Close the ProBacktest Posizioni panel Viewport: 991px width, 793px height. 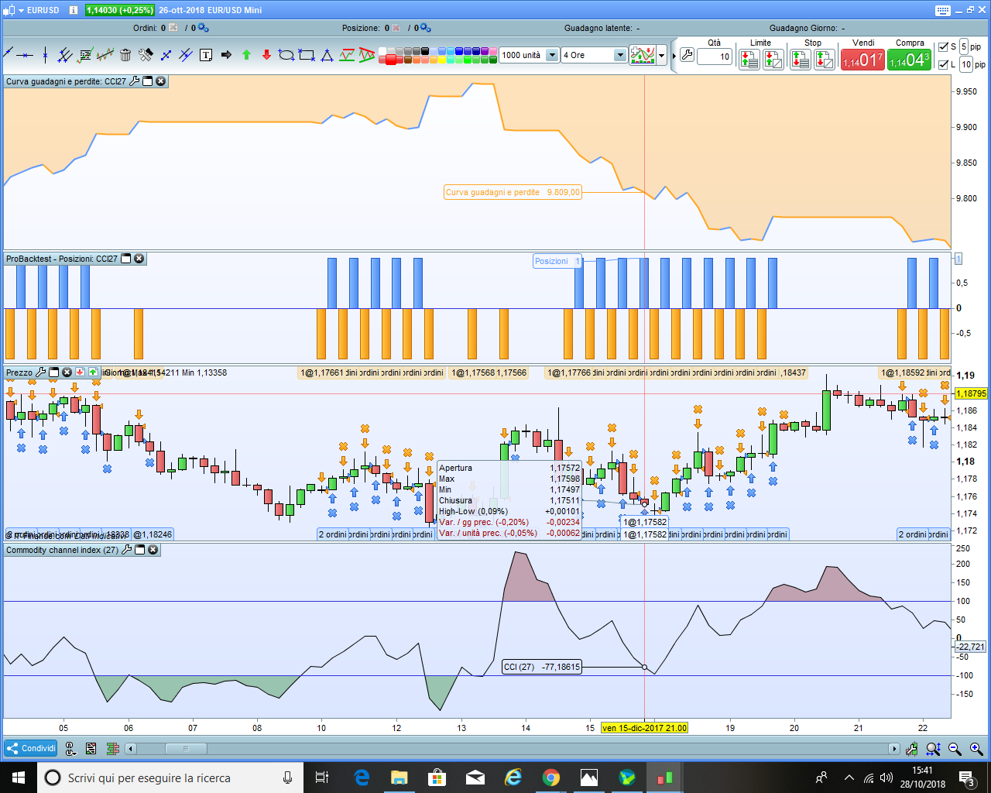pyautogui.click(x=139, y=259)
